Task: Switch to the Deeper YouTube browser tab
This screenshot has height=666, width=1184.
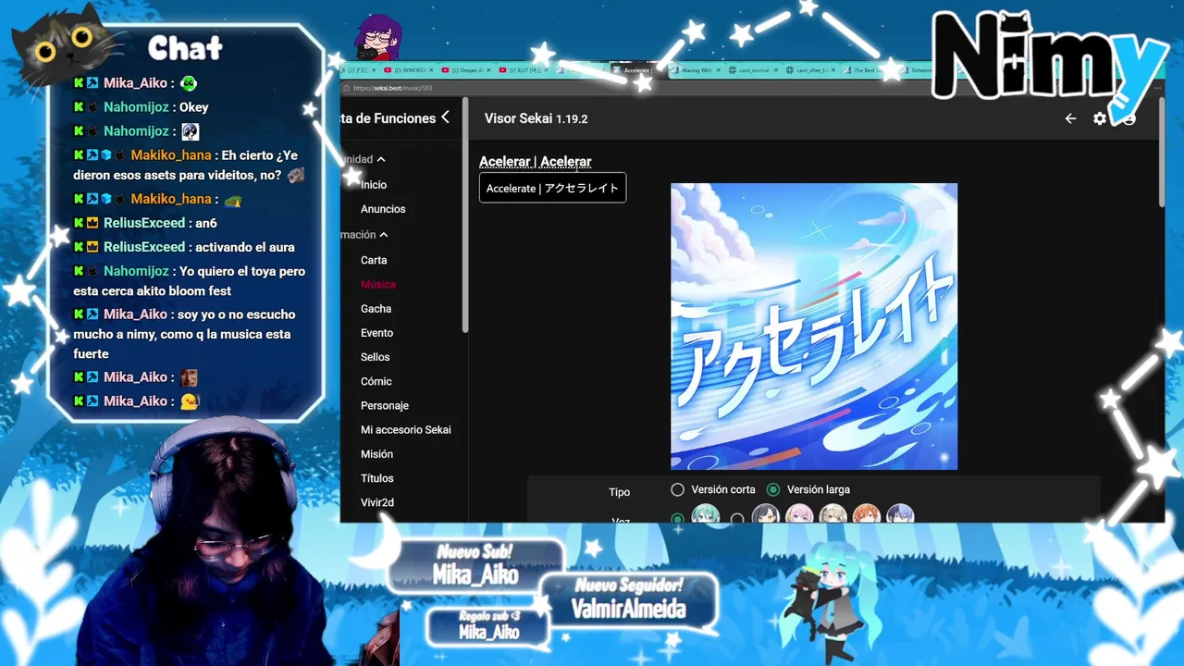Action: click(x=466, y=70)
